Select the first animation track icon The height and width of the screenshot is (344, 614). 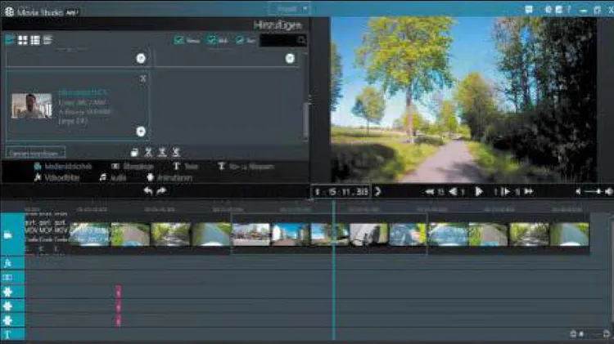[x=7, y=292]
